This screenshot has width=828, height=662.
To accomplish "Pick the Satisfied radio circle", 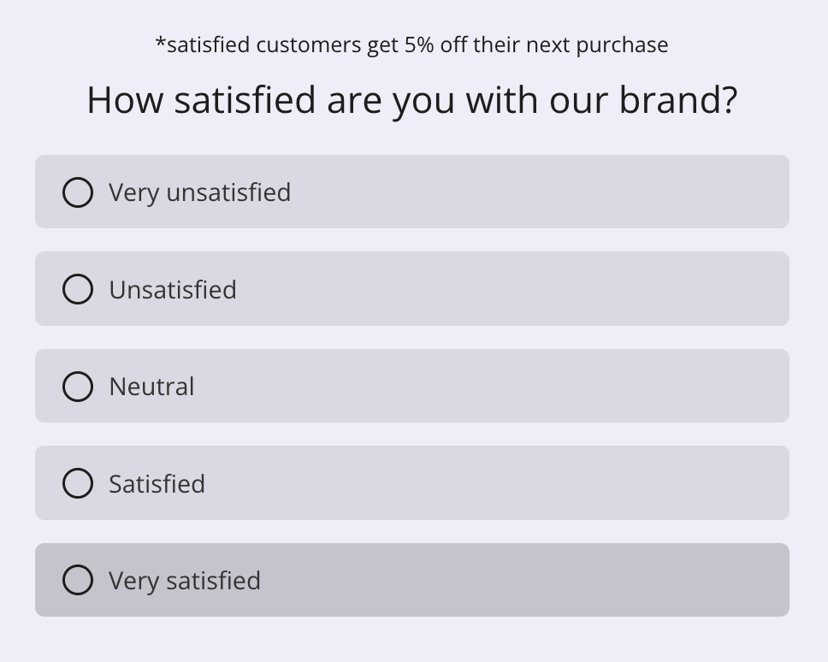I will 78,483.
